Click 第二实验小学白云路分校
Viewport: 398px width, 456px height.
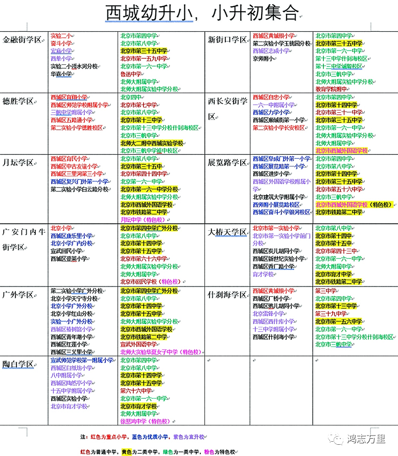79,189
